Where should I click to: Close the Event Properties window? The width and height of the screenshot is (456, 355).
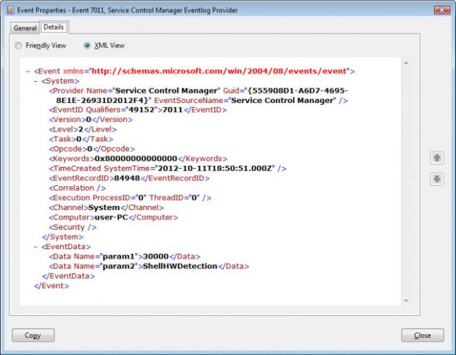(442, 10)
